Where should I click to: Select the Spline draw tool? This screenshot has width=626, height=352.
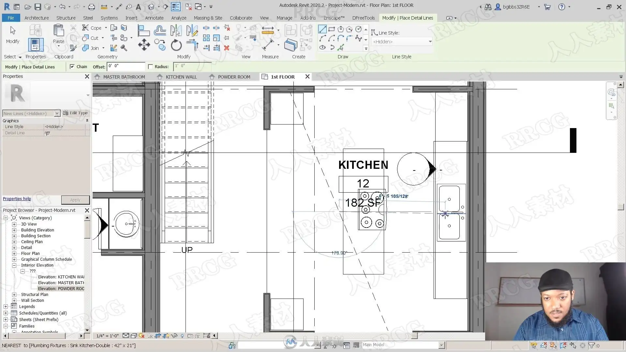coord(358,38)
